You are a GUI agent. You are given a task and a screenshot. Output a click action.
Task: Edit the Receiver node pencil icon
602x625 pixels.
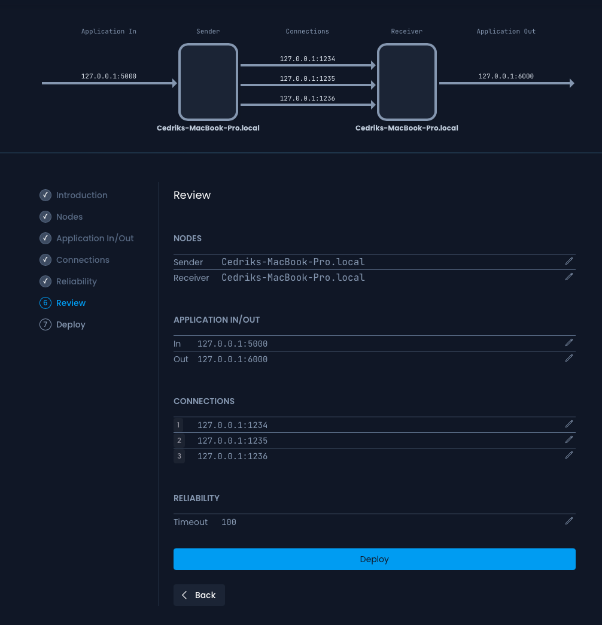(568, 277)
